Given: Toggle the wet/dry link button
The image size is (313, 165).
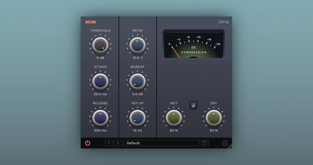Looking at the screenshot, I should click(x=193, y=105).
